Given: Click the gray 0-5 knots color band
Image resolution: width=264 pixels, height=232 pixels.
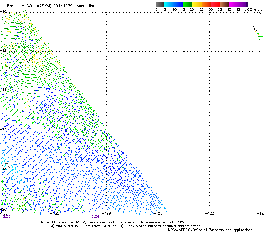Looking at the screenshot, I should pos(160,4).
